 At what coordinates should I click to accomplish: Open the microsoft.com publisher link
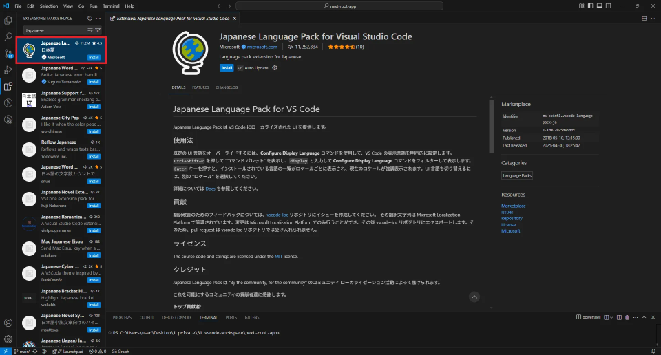[x=262, y=47]
